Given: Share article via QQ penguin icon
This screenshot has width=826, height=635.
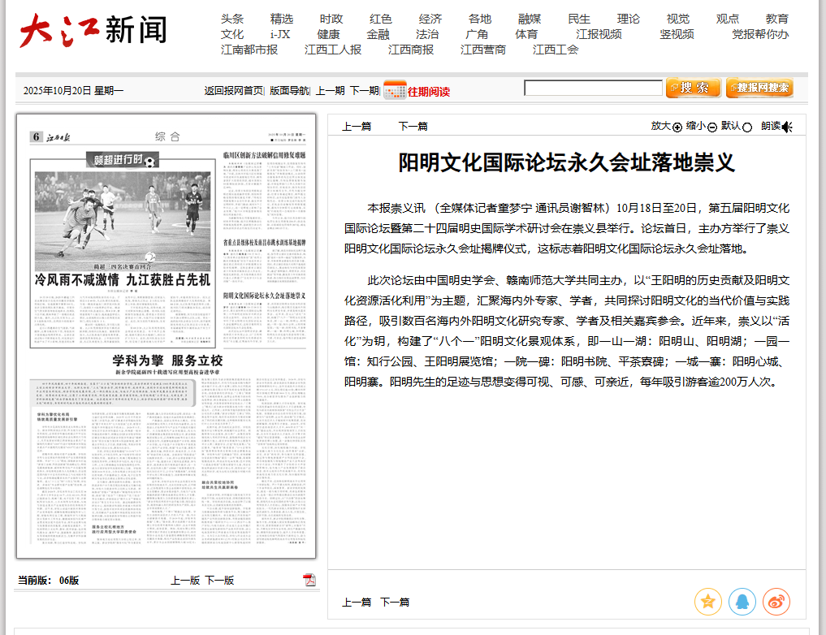Looking at the screenshot, I should pyautogui.click(x=742, y=602).
